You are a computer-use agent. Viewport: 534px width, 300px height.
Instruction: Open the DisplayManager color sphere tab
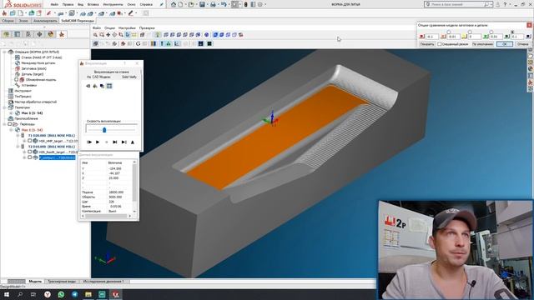coord(51,34)
